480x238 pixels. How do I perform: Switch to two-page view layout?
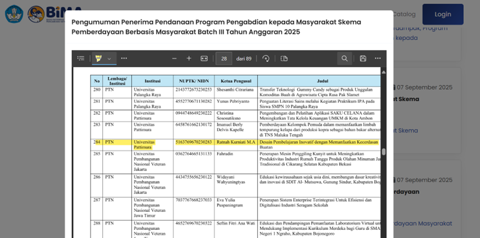click(x=284, y=58)
